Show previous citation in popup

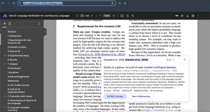pos(174,60)
